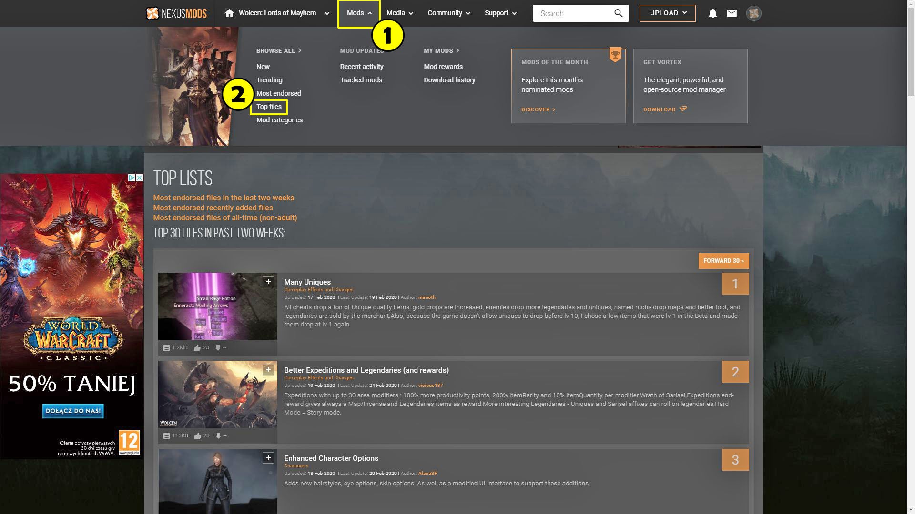This screenshot has width=915, height=514.
Task: Open the Enhanced Character Options thumbnail
Action: 218,481
